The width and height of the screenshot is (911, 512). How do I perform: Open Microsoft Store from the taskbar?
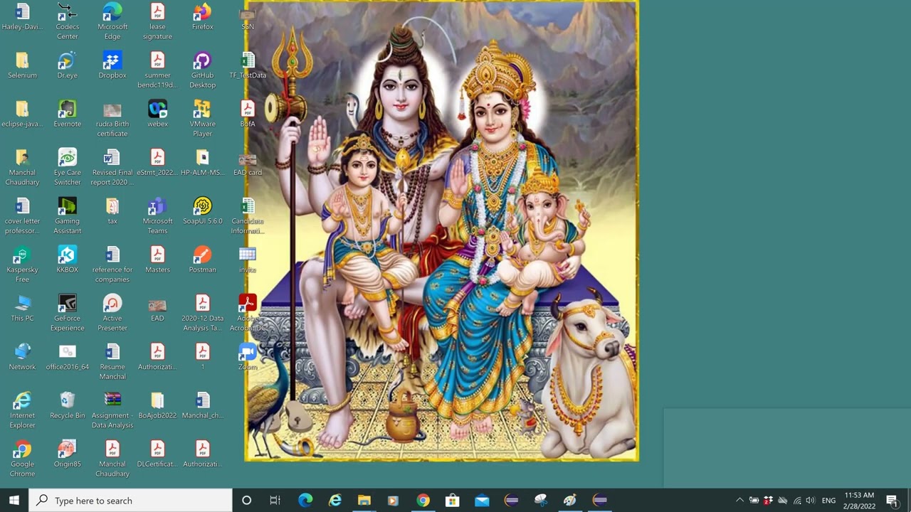(x=452, y=500)
